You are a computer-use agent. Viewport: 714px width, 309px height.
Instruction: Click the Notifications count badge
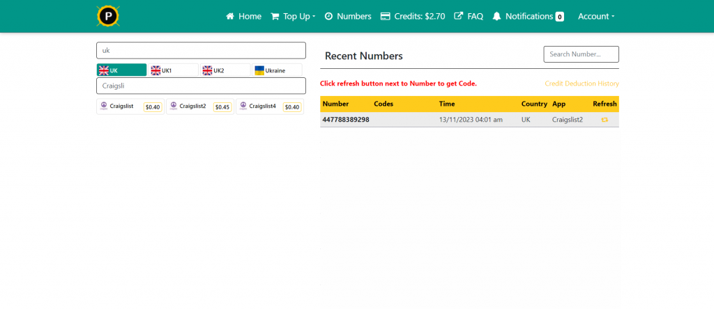560,17
